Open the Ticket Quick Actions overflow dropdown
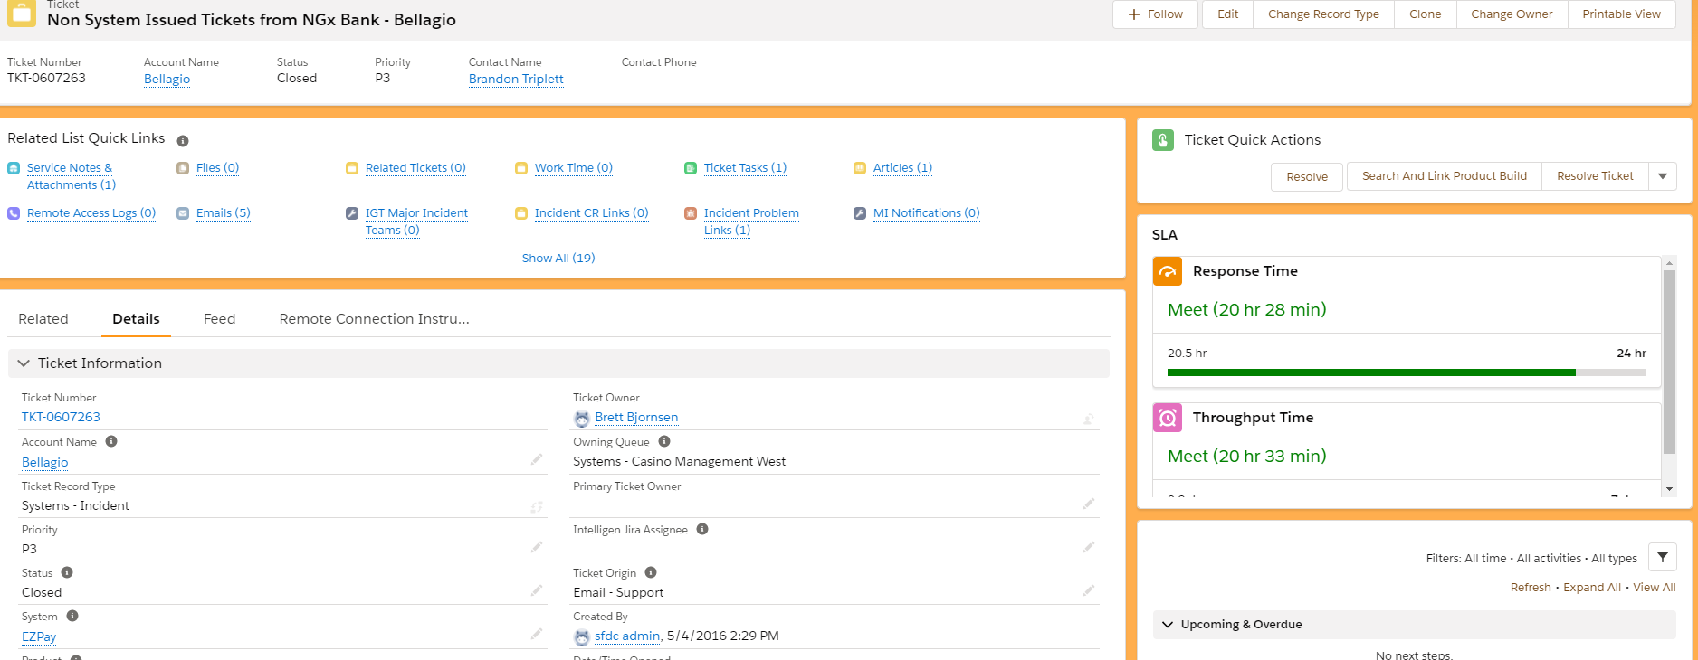Image resolution: width=1698 pixels, height=660 pixels. coord(1663,176)
